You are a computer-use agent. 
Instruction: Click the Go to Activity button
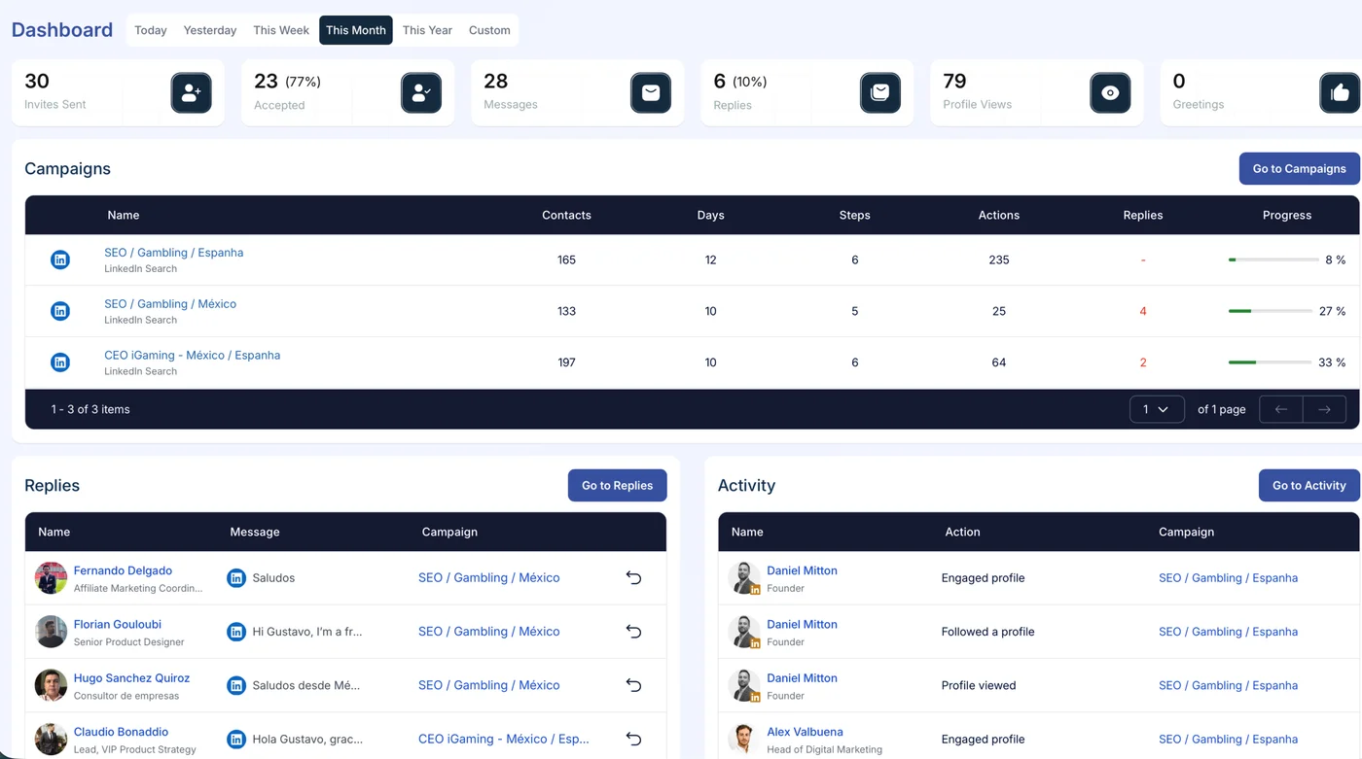(1309, 485)
